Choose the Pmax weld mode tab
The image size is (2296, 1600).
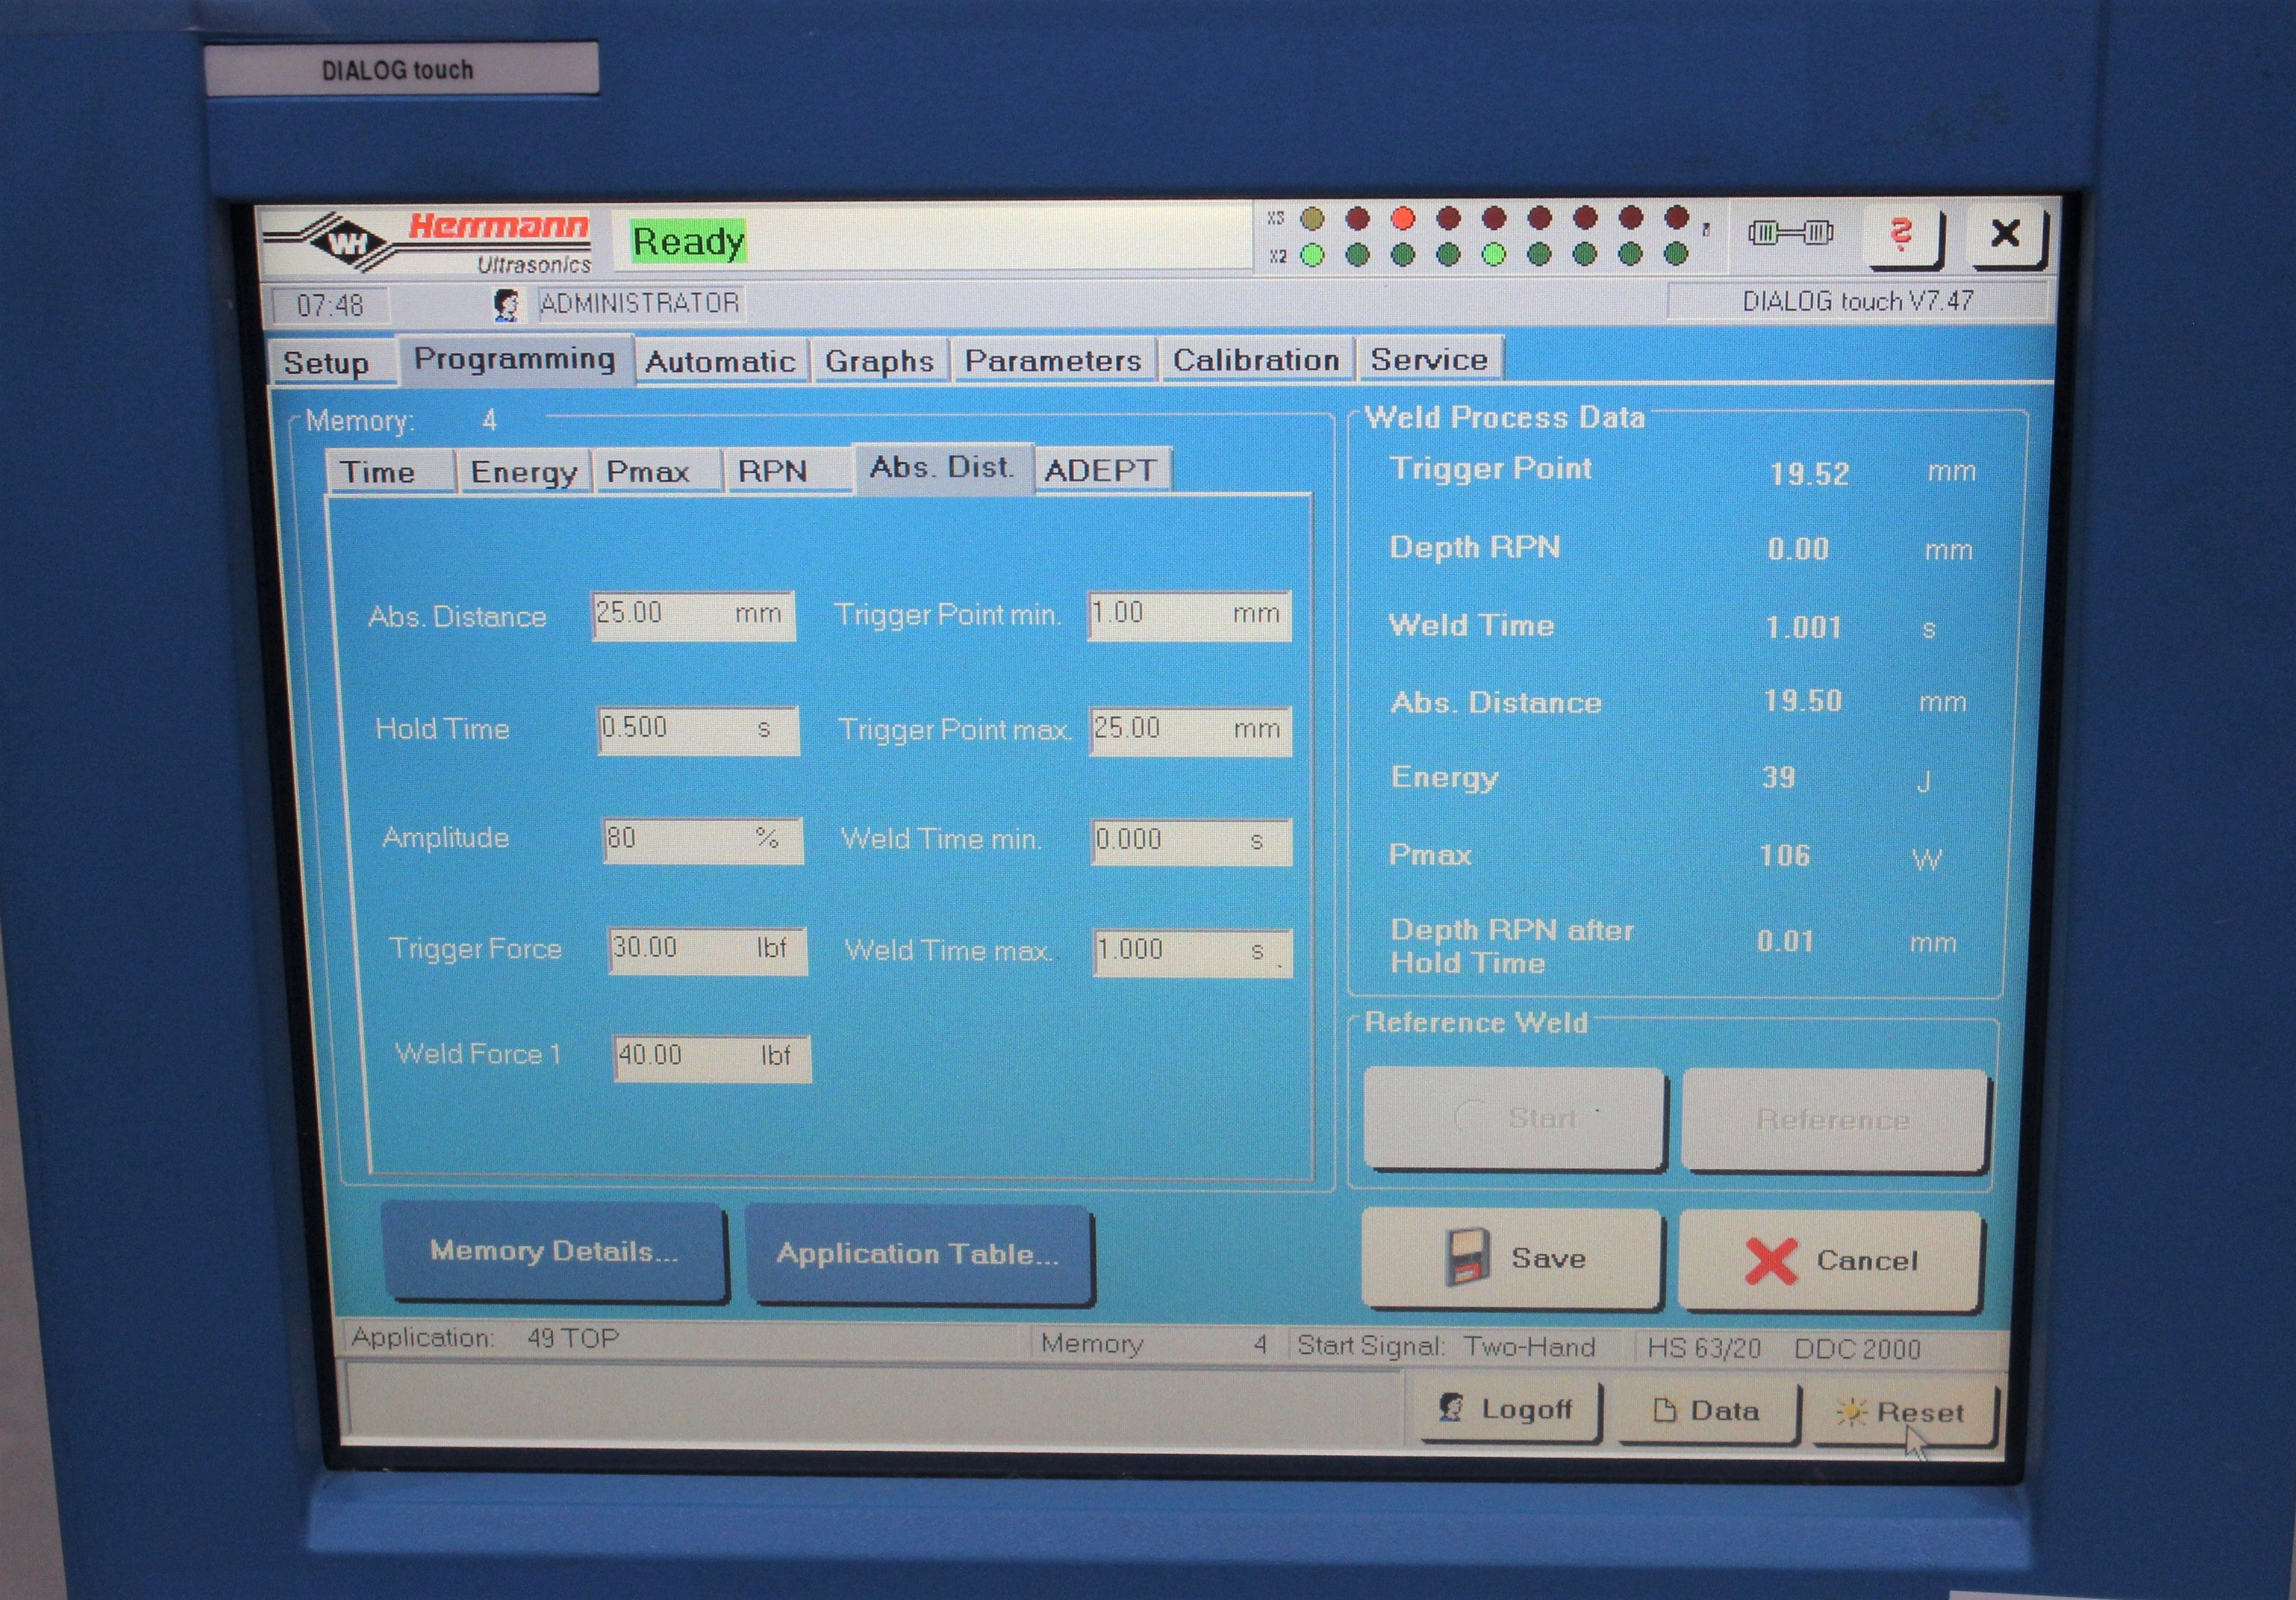(x=656, y=471)
